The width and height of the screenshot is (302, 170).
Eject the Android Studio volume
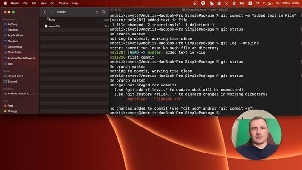point(34,93)
